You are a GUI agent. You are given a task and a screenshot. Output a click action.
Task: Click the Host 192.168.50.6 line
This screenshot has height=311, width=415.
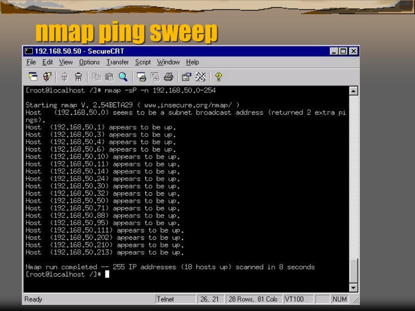pyautogui.click(x=101, y=149)
